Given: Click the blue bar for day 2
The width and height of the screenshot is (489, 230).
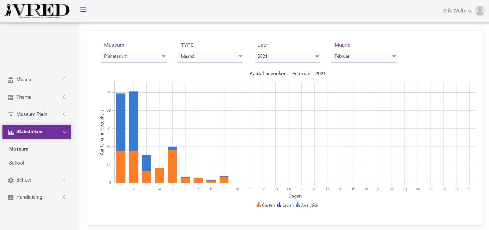Looking at the screenshot, I should tap(134, 121).
